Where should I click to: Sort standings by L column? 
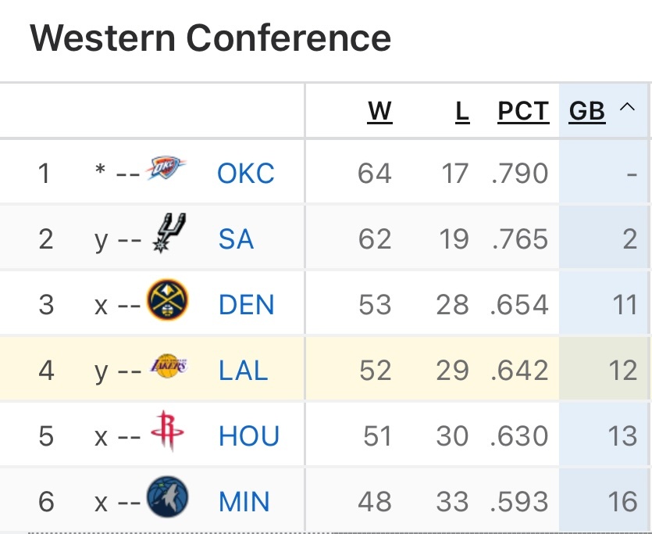pos(462,112)
